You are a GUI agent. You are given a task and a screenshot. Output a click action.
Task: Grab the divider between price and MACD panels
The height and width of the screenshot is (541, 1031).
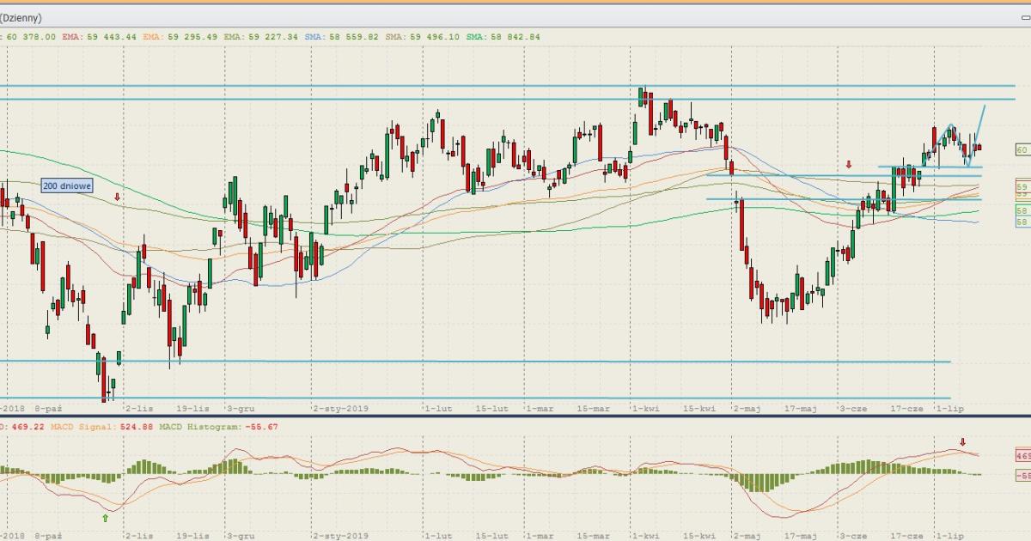(x=515, y=416)
